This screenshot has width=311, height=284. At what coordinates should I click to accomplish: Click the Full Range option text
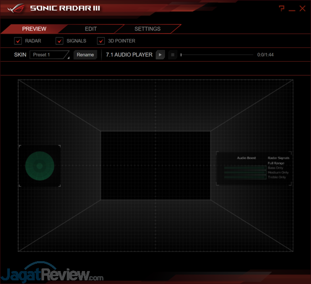pyautogui.click(x=276, y=163)
